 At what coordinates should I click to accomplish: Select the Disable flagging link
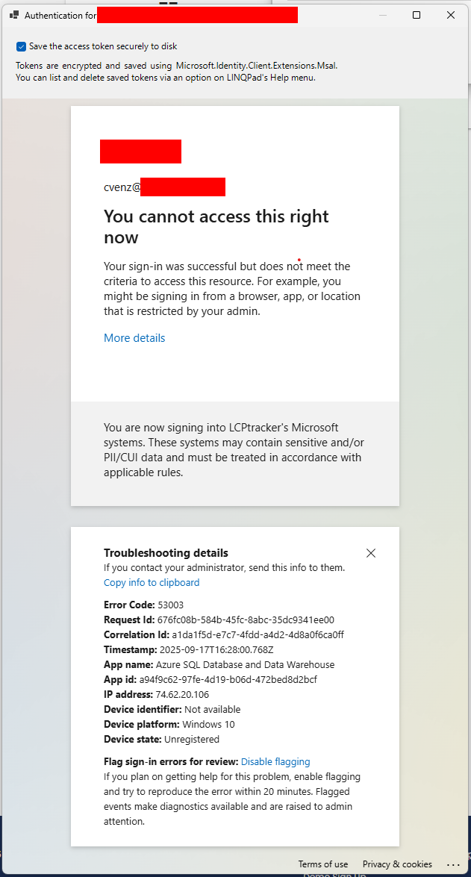click(275, 761)
